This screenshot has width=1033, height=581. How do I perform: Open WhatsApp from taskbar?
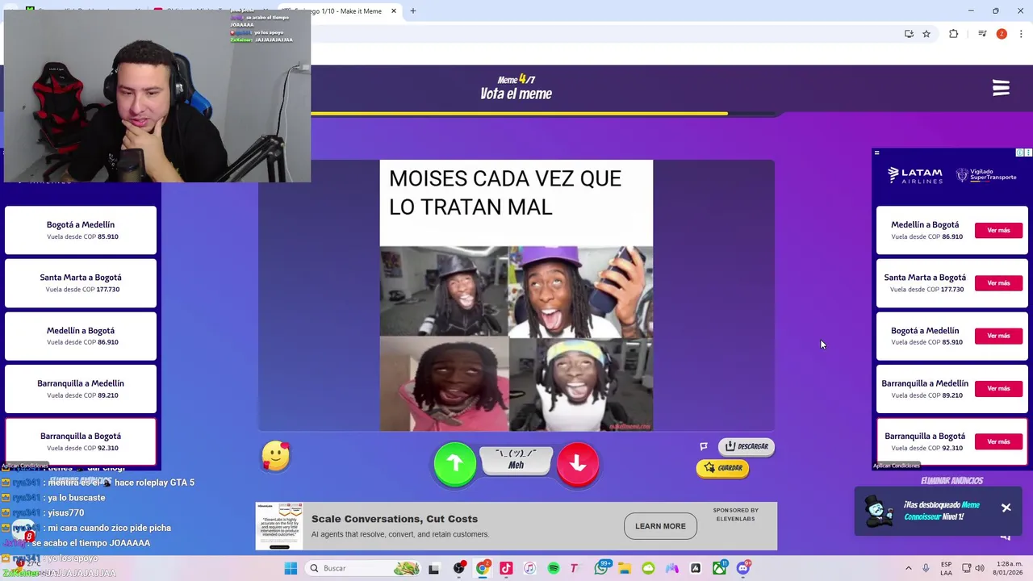click(x=601, y=568)
